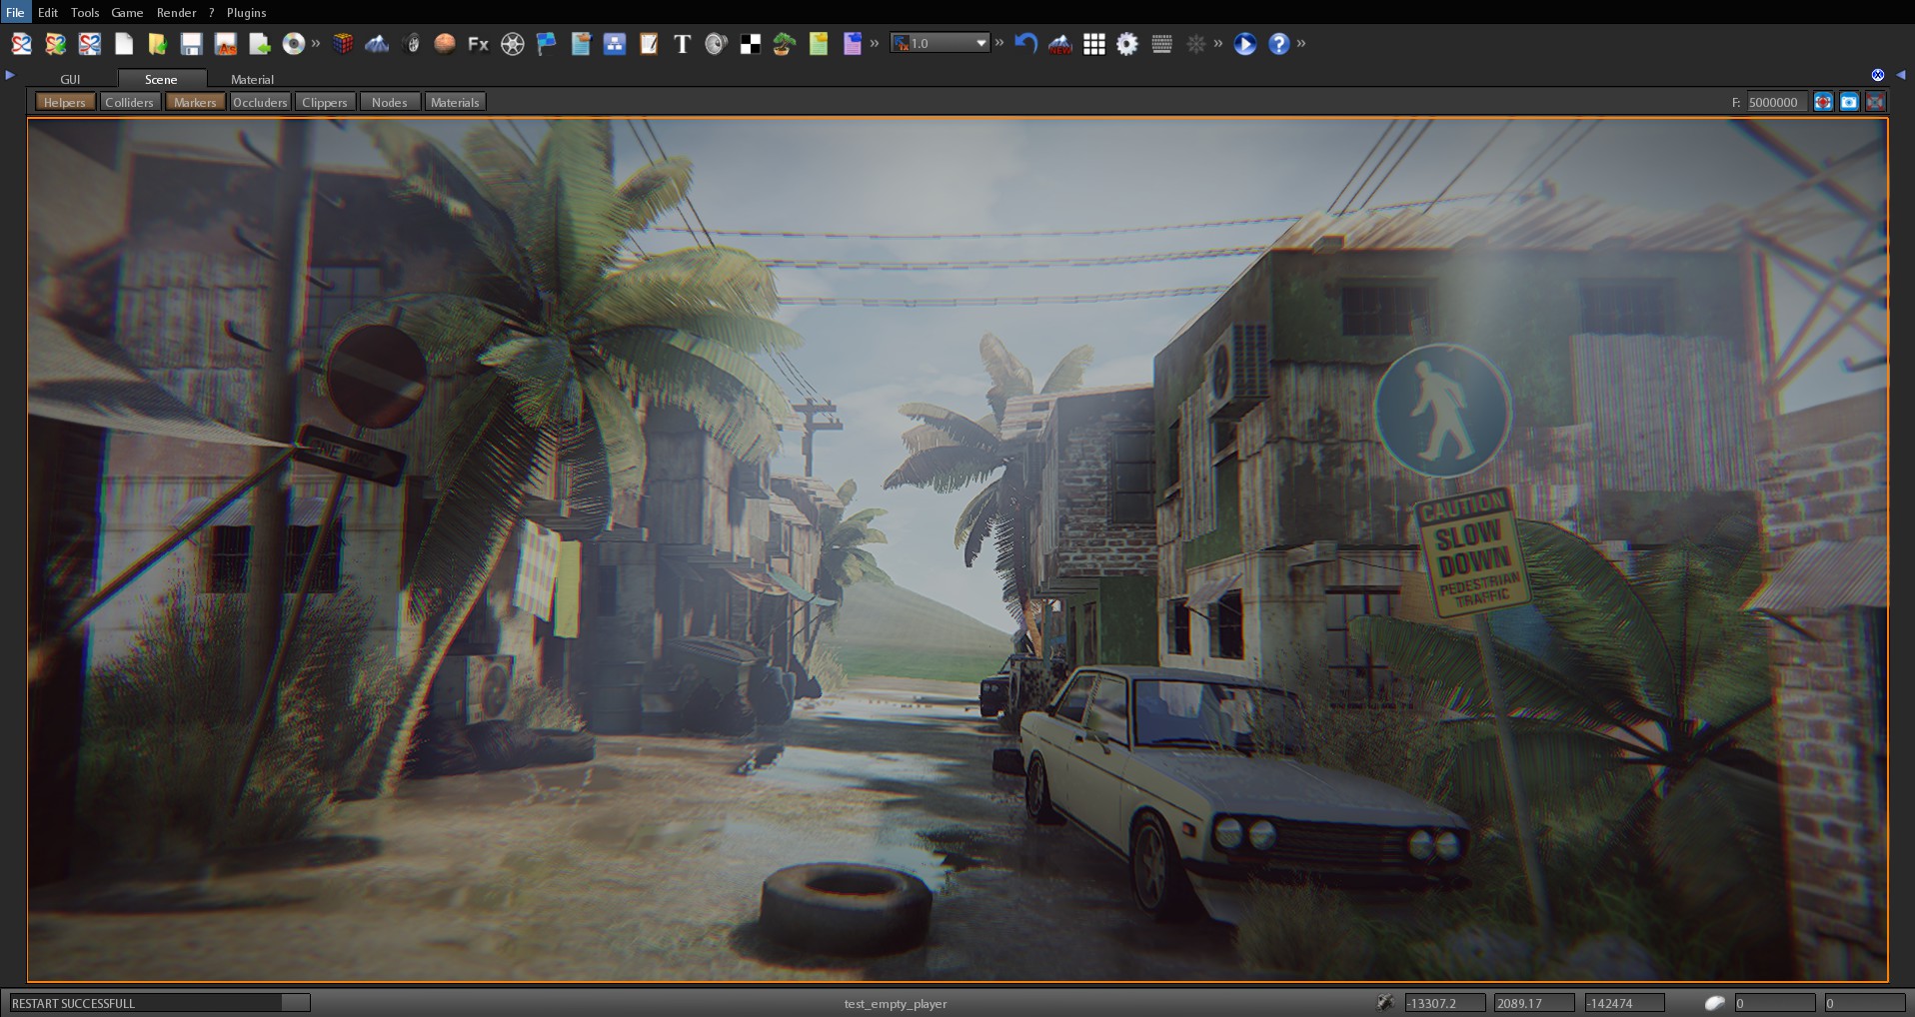Click the blank new file icon
The height and width of the screenshot is (1017, 1915).
coord(124,44)
